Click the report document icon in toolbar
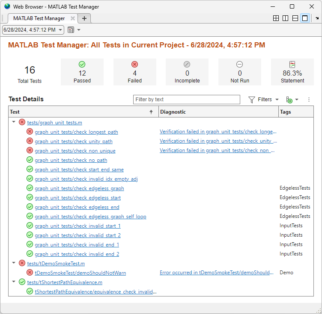This screenshot has height=314, width=322. point(71,30)
